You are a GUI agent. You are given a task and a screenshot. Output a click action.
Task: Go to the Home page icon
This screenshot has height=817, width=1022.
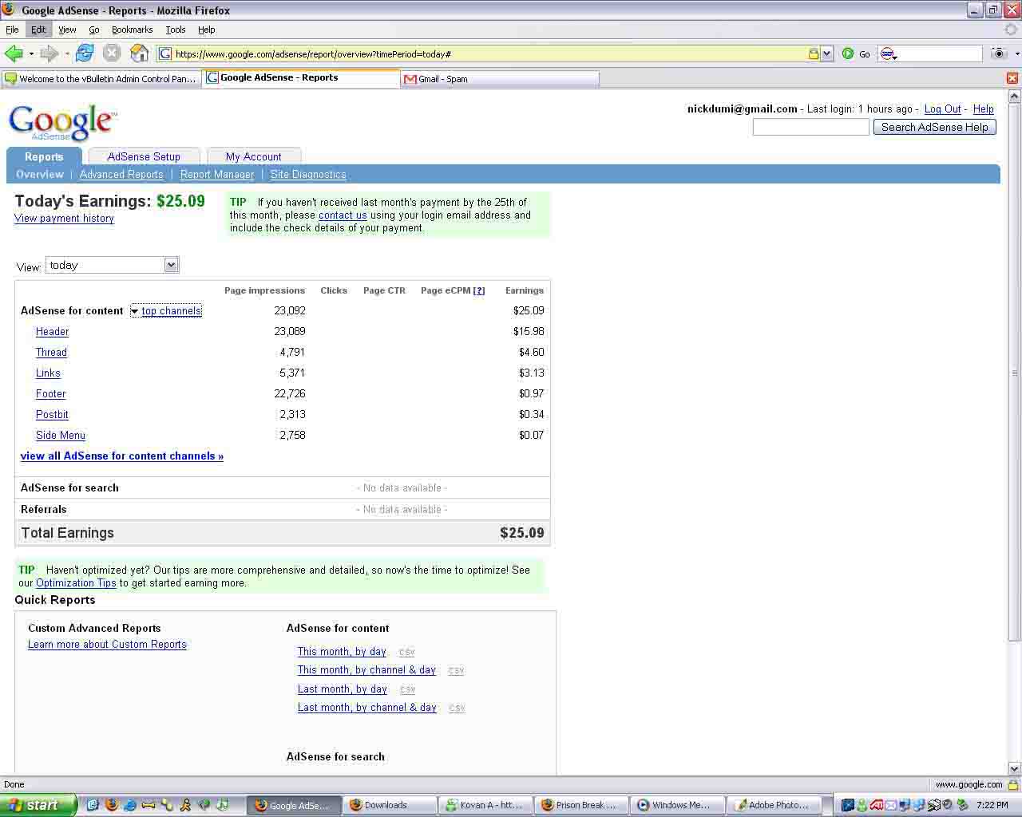tap(140, 53)
